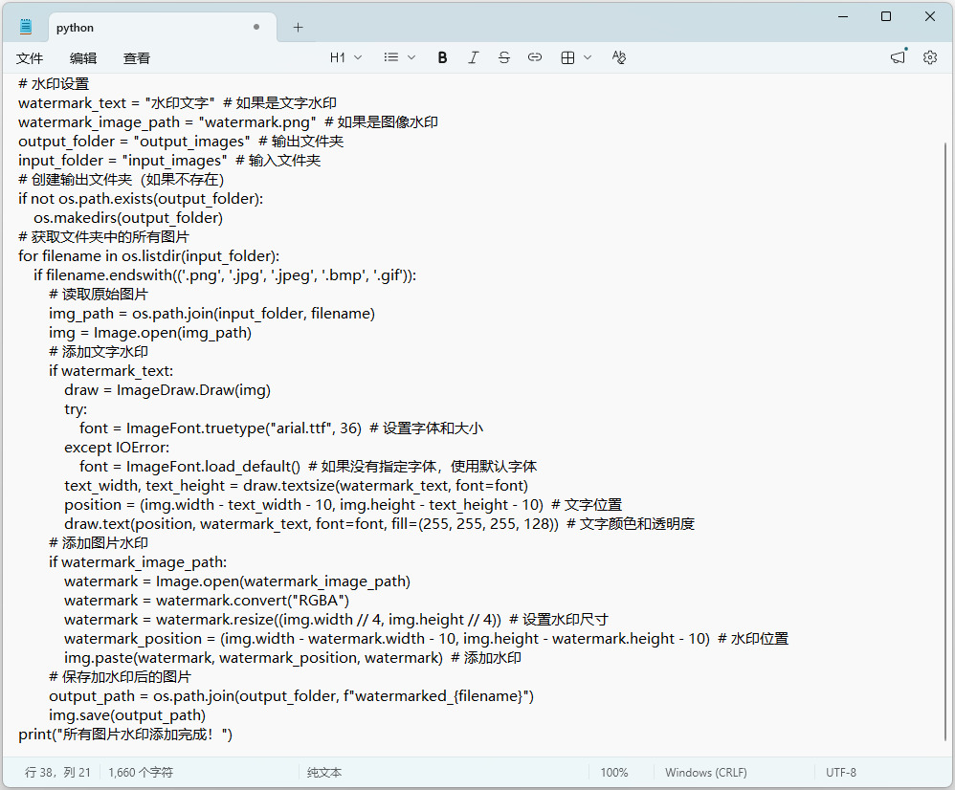The image size is (955, 790).
Task: Open the megaphone feedback icon
Action: tap(899, 57)
